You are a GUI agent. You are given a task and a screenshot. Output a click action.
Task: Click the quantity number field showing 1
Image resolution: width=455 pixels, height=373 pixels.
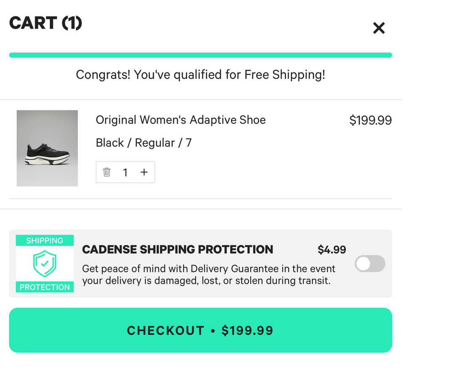pos(125,172)
